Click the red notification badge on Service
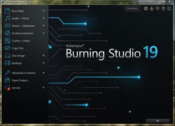Screen dimensions: 175x126 click(9, 89)
